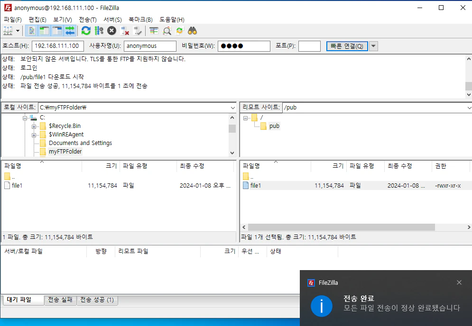
Task: Open the 파일(F) menu
Action: point(13,19)
